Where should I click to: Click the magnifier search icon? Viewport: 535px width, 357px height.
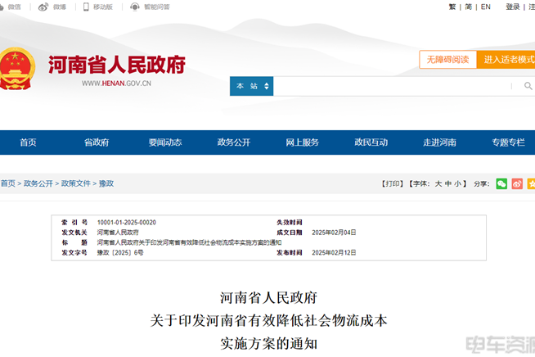click(x=528, y=86)
